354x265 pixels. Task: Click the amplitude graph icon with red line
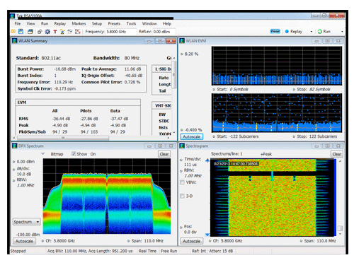[x=78, y=31]
